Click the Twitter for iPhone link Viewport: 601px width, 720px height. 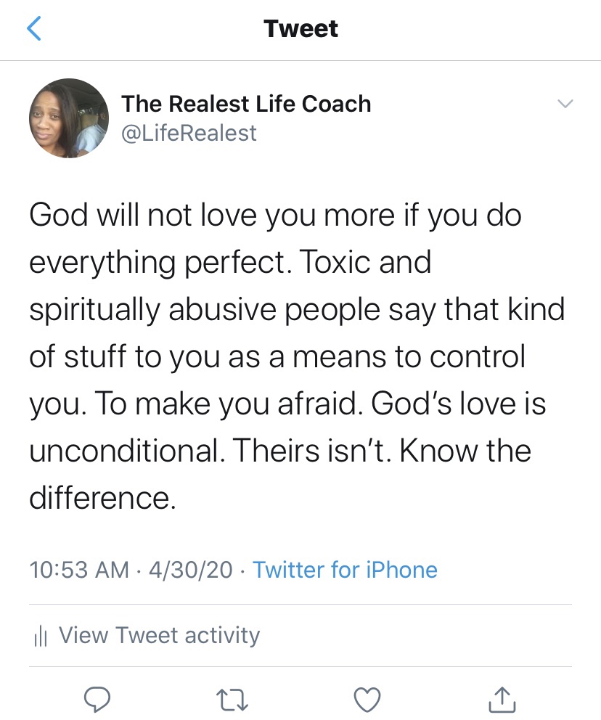(x=345, y=570)
